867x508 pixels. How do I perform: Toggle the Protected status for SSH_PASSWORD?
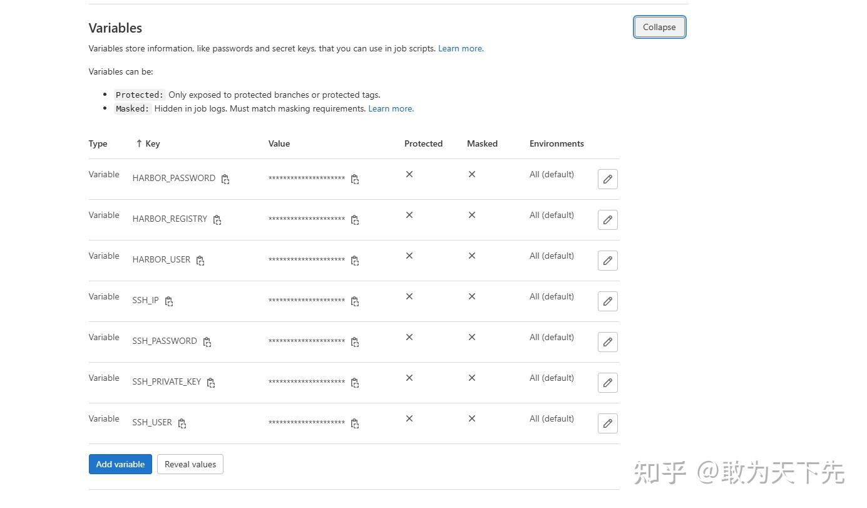[409, 337]
